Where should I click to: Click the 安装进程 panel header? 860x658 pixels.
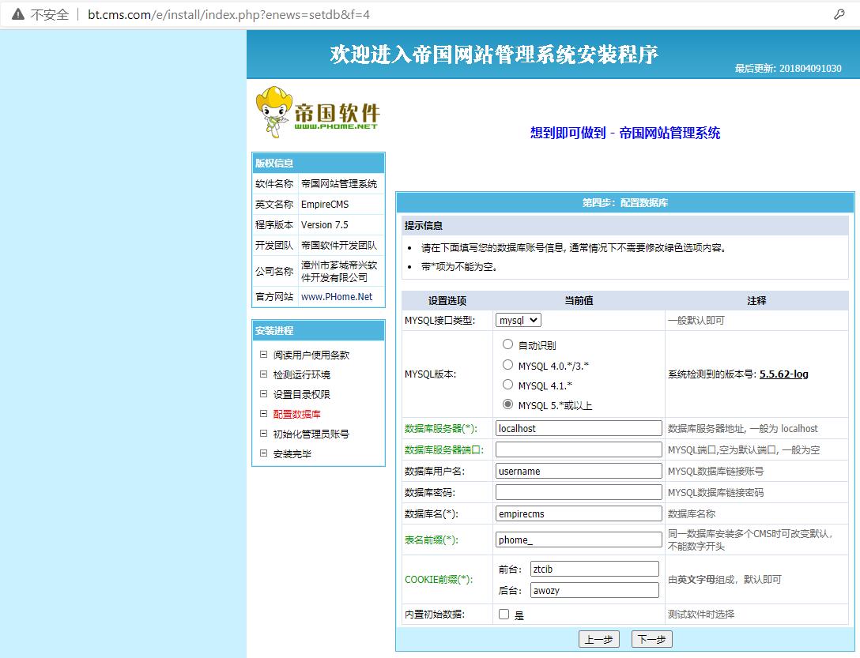[318, 331]
